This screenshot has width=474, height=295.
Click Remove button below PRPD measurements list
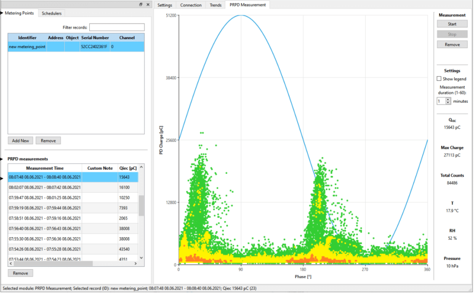(20, 273)
